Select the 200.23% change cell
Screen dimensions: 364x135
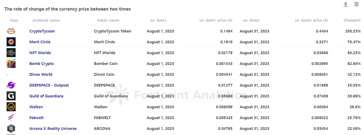pyautogui.click(x=353, y=31)
